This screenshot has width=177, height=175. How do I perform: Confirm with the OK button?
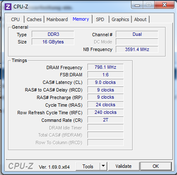coord(156,166)
